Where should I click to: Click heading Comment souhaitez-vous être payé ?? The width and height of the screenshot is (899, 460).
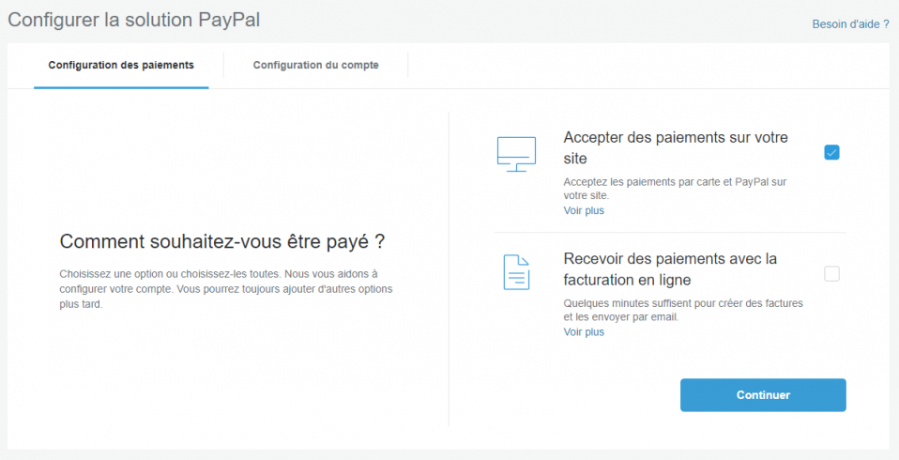[221, 242]
